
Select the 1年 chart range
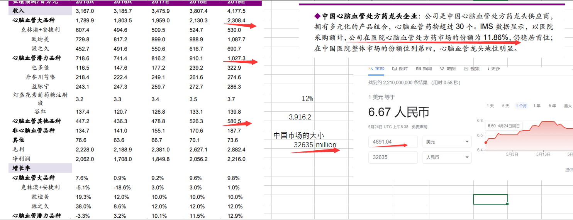[537, 106]
